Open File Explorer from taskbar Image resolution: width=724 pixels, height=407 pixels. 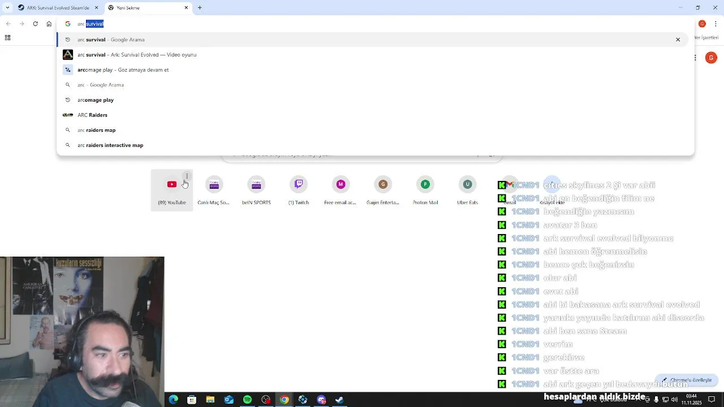pos(210,400)
